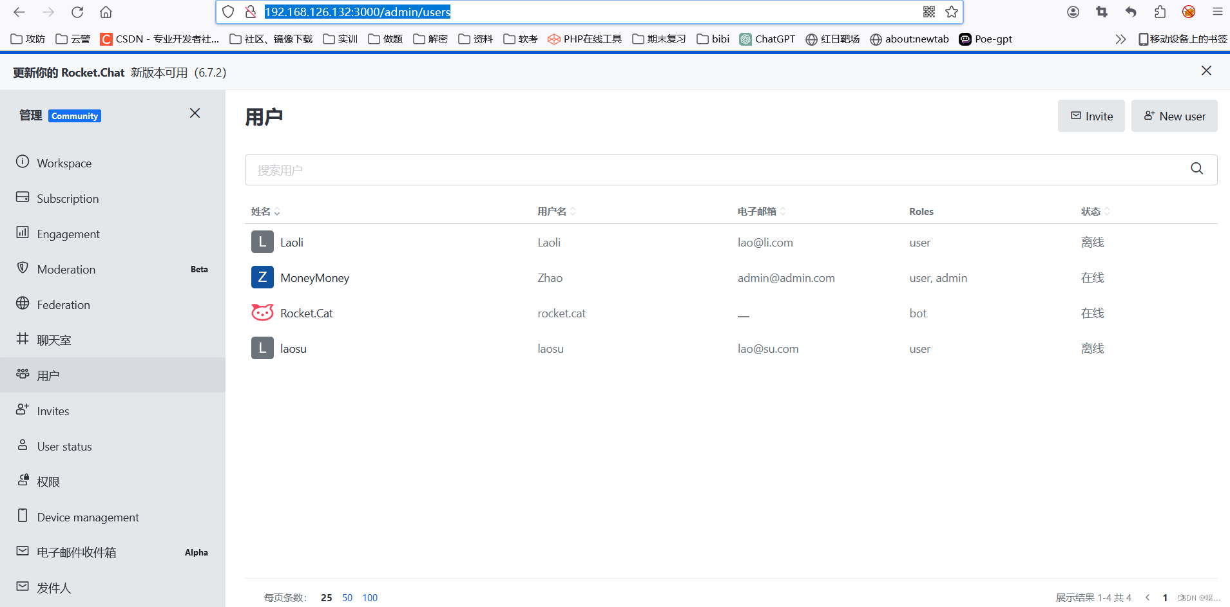Open the Laoli user row

tap(731, 242)
